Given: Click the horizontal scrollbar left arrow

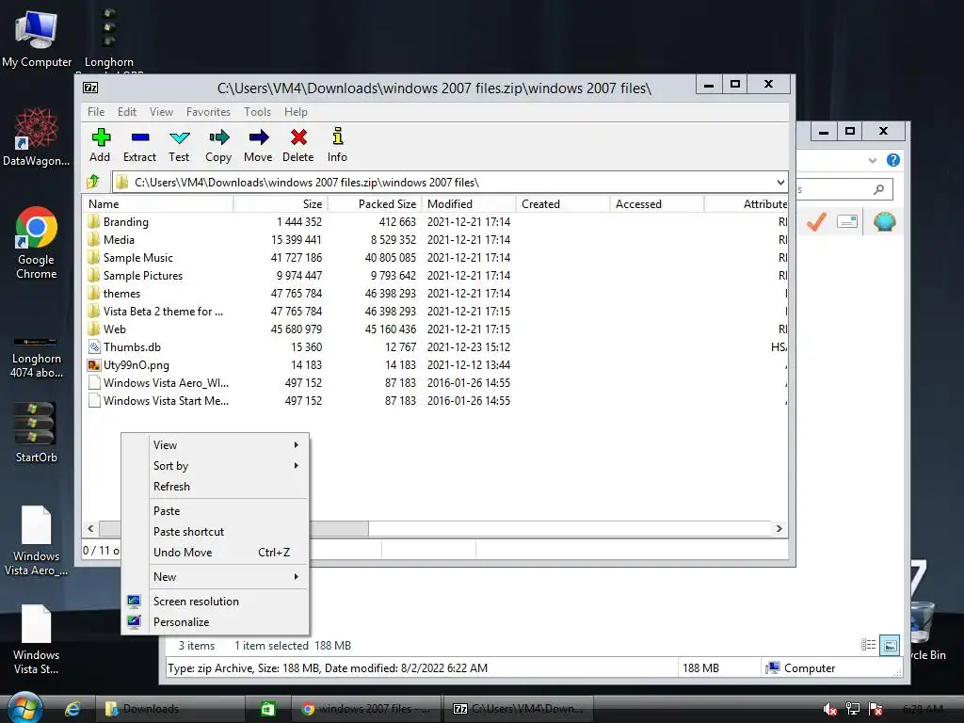Looking at the screenshot, I should click(91, 529).
